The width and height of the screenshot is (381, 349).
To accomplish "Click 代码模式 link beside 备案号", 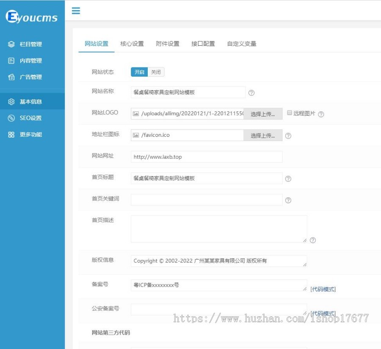I will click(323, 289).
